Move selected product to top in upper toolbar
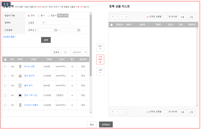This screenshot has height=130, width=201. tap(126, 17)
